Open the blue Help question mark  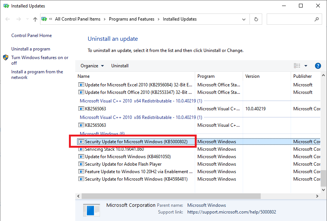tap(318, 66)
